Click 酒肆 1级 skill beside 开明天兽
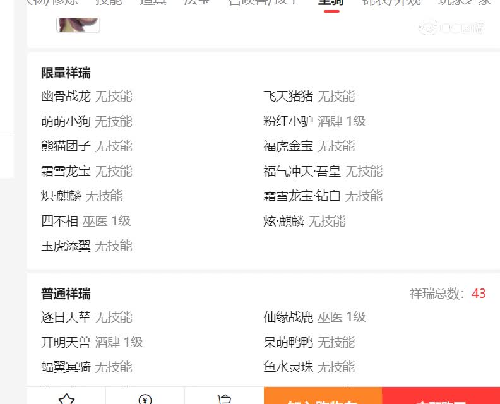This screenshot has height=404, width=500. (119, 342)
